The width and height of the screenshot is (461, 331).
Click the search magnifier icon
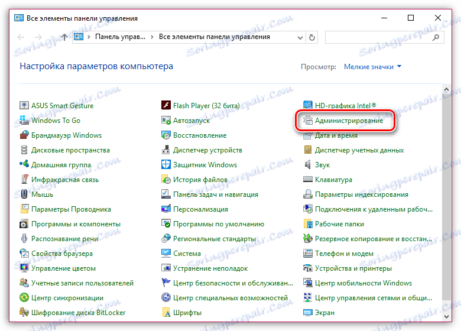pos(436,37)
